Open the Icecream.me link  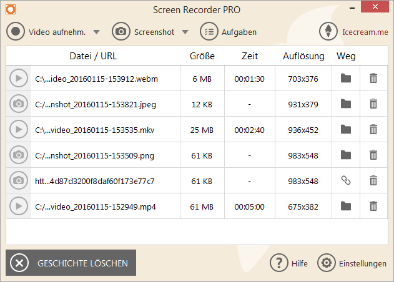tap(365, 32)
